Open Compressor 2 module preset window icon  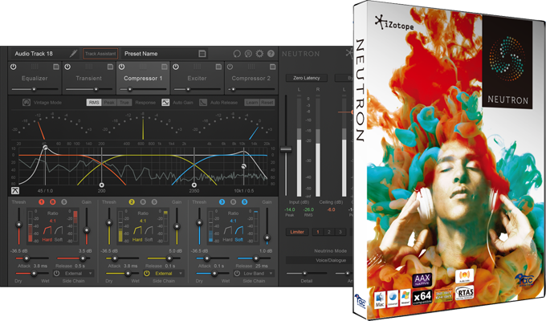(273, 67)
